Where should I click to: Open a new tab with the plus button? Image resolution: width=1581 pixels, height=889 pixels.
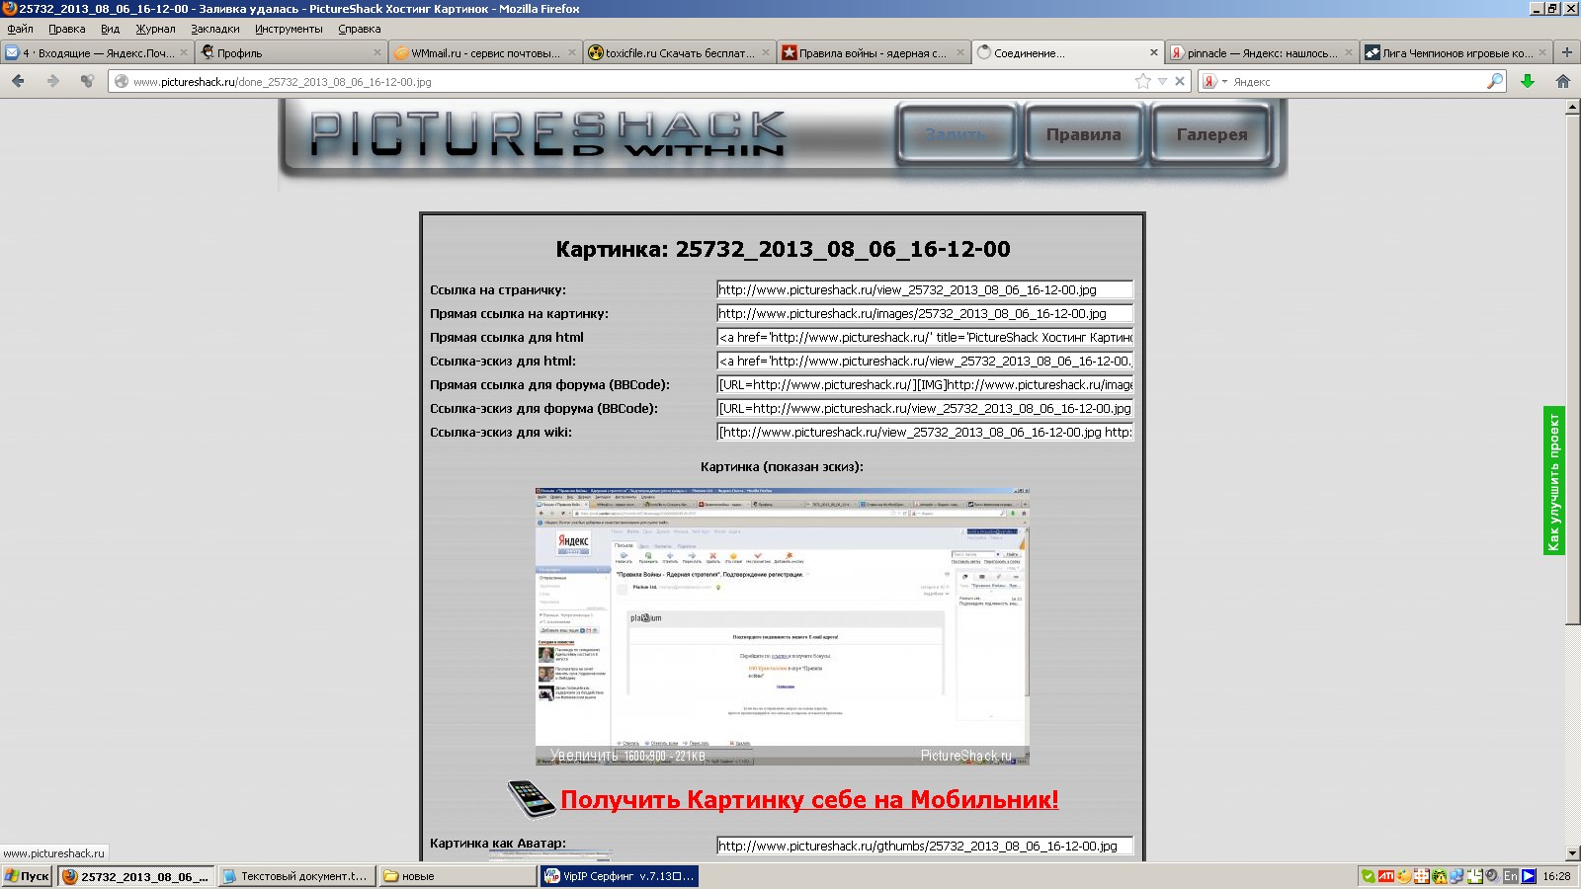1566,52
